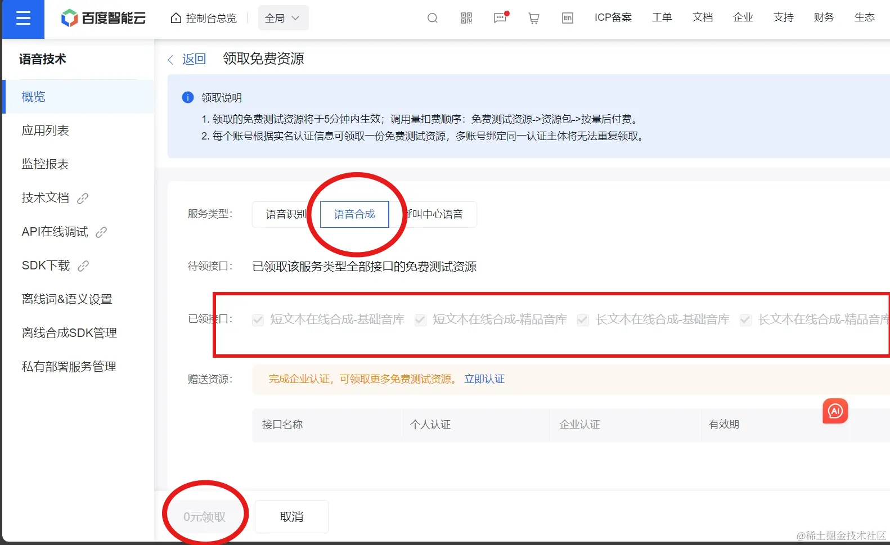Screen dimensions: 890x545
Task: Open the search magnifier icon
Action: tap(433, 19)
